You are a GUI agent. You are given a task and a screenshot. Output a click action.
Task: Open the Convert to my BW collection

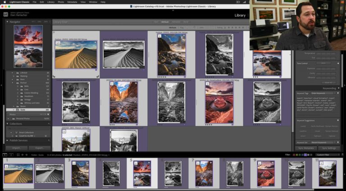26,136
